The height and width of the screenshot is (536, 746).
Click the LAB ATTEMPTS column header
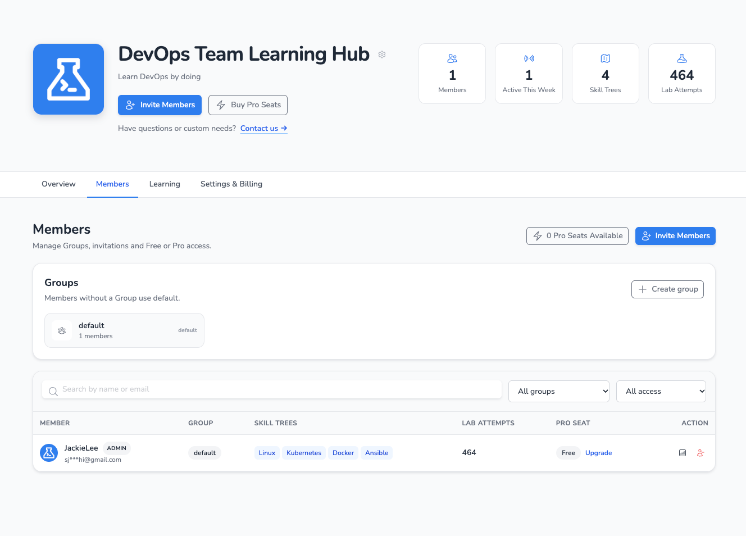(x=488, y=423)
